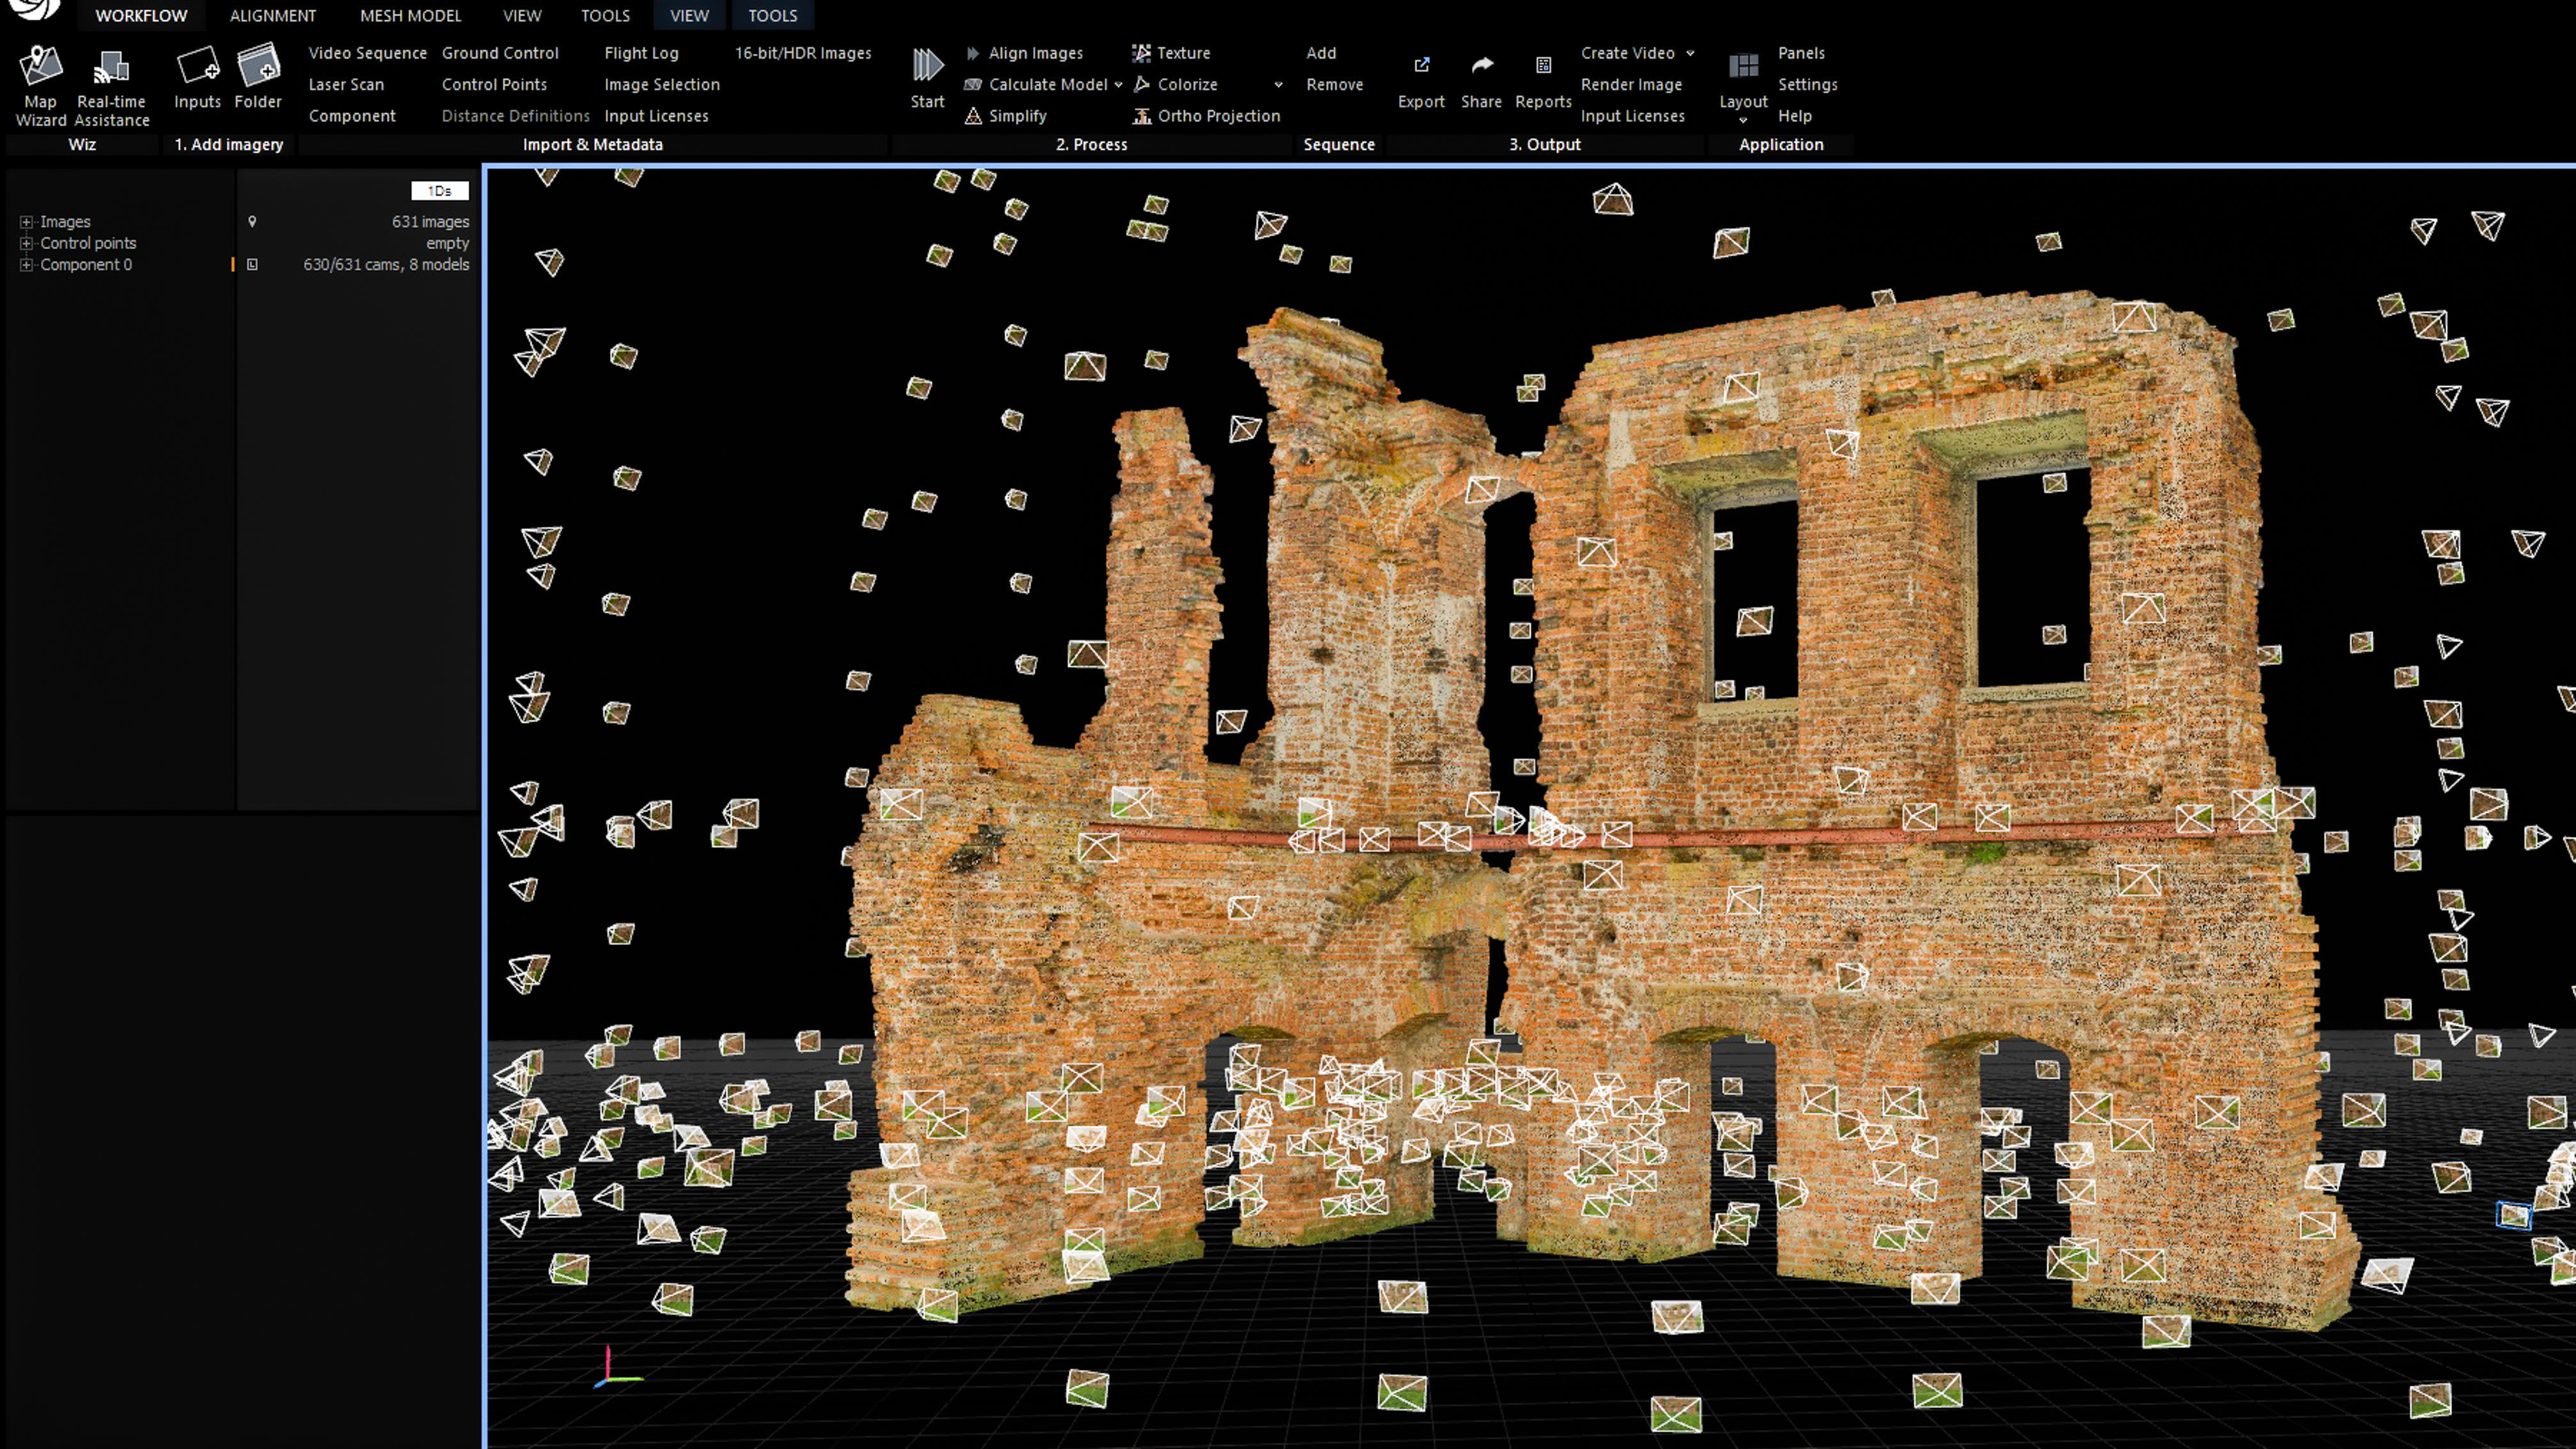Open the first VIEW tab

[x=522, y=16]
